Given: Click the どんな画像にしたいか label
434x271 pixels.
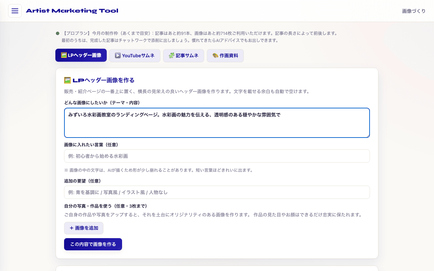Looking at the screenshot, I should click(102, 103).
